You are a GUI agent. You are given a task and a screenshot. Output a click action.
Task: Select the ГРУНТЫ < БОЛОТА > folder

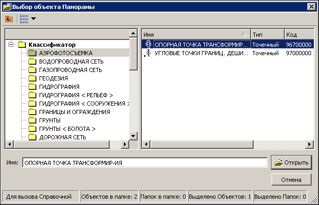pos(67,129)
